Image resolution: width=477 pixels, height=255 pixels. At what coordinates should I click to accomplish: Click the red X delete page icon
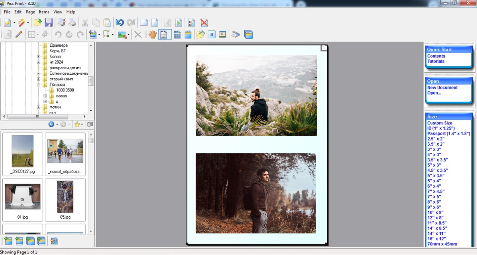(x=204, y=23)
